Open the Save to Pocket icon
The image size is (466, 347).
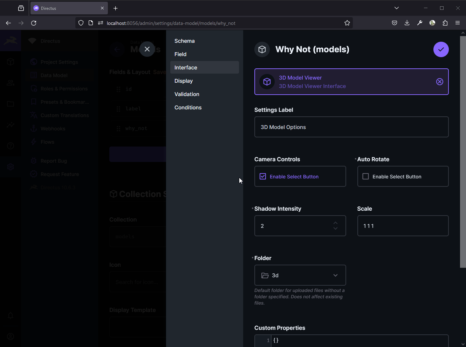click(395, 23)
